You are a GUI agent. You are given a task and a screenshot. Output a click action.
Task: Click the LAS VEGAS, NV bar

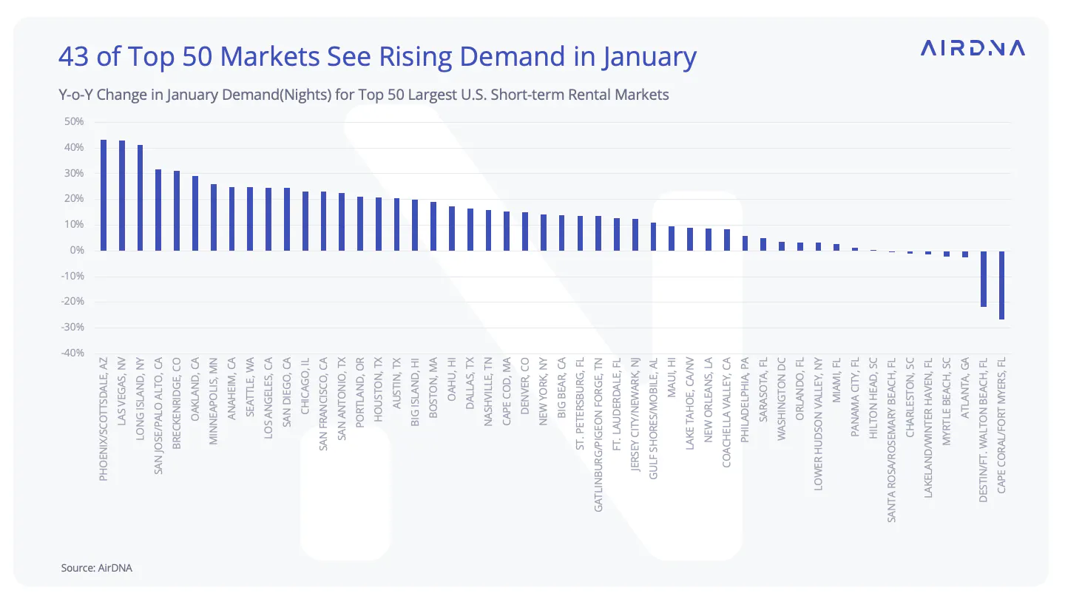click(x=122, y=195)
